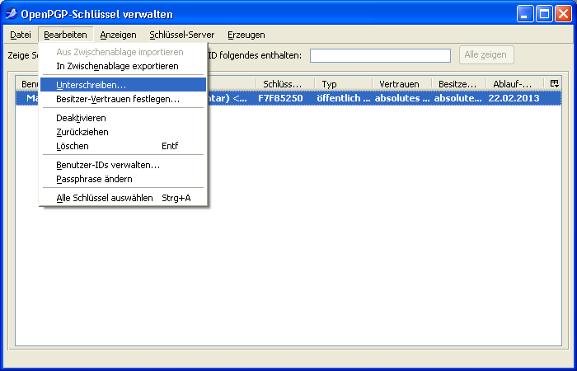Viewport: 577px width, 371px height.
Task: Select Alle Schlüssel auswählen
Action: tap(123, 198)
